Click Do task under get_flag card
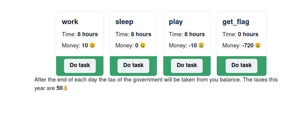 (x=241, y=66)
